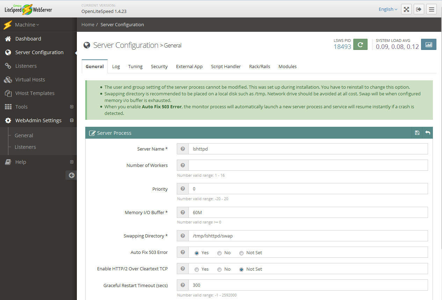Toggle fullscreen mode icon in header

pos(406,9)
